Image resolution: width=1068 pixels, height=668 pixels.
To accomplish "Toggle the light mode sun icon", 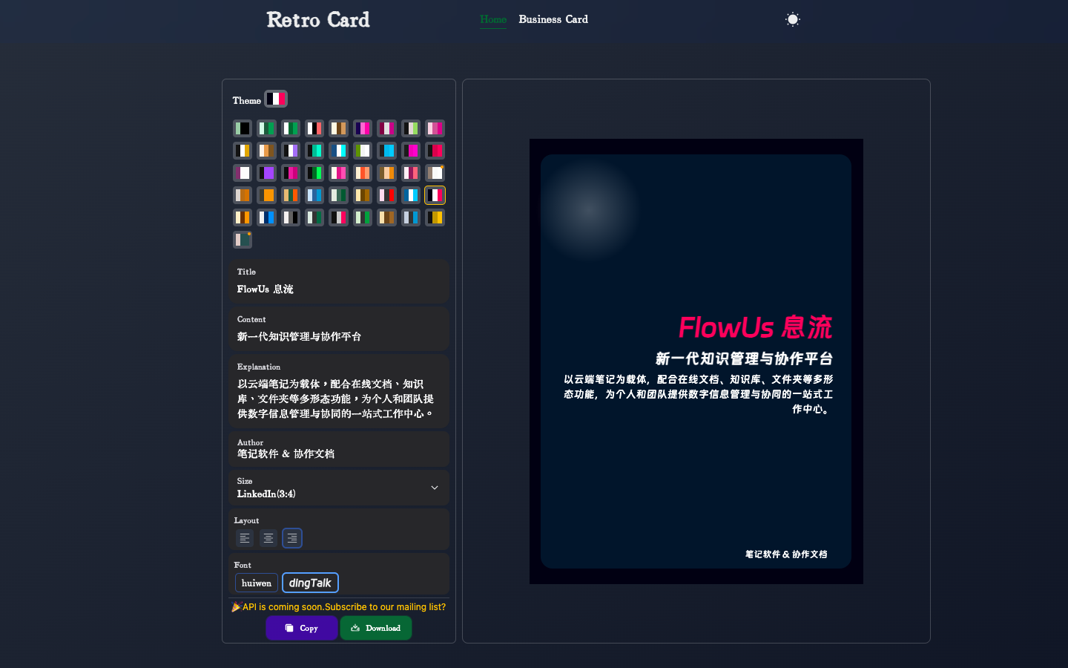I will coord(793,19).
